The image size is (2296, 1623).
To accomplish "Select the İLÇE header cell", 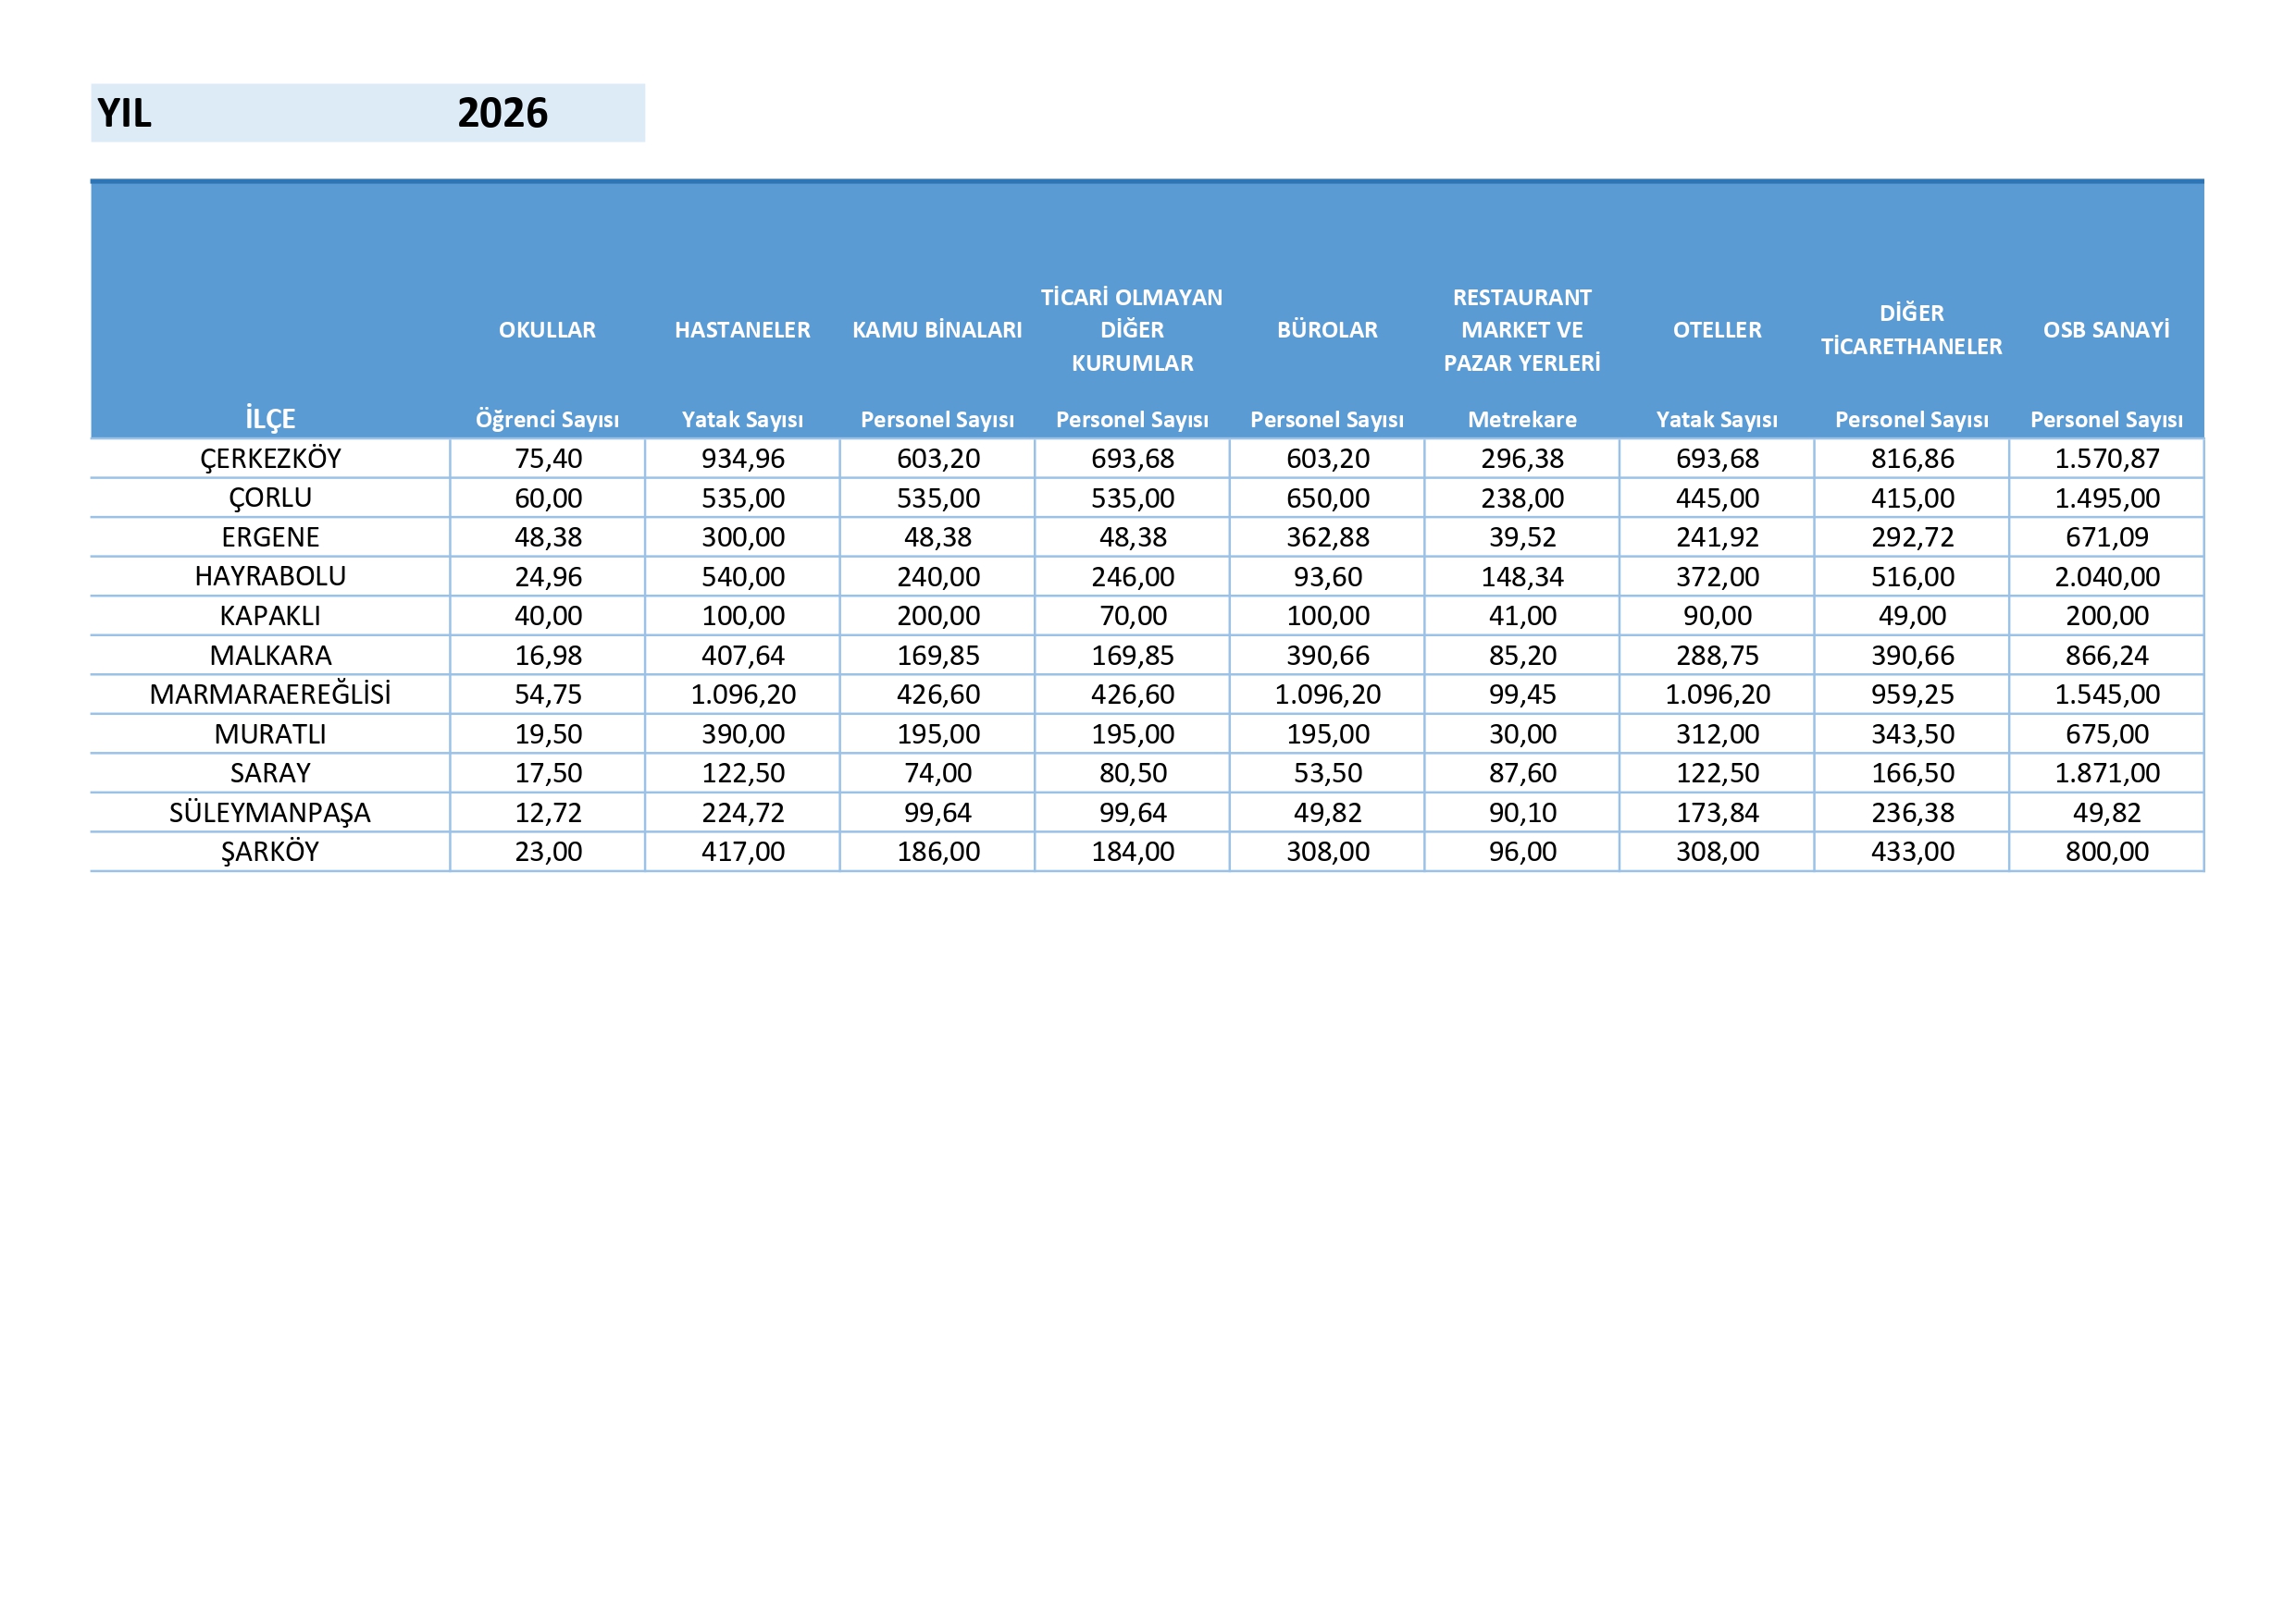I will click(270, 419).
